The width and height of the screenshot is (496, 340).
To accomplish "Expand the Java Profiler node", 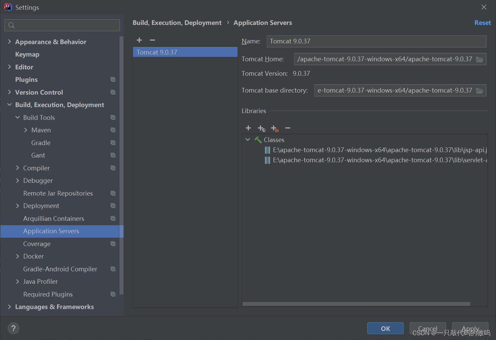I will tap(17, 281).
